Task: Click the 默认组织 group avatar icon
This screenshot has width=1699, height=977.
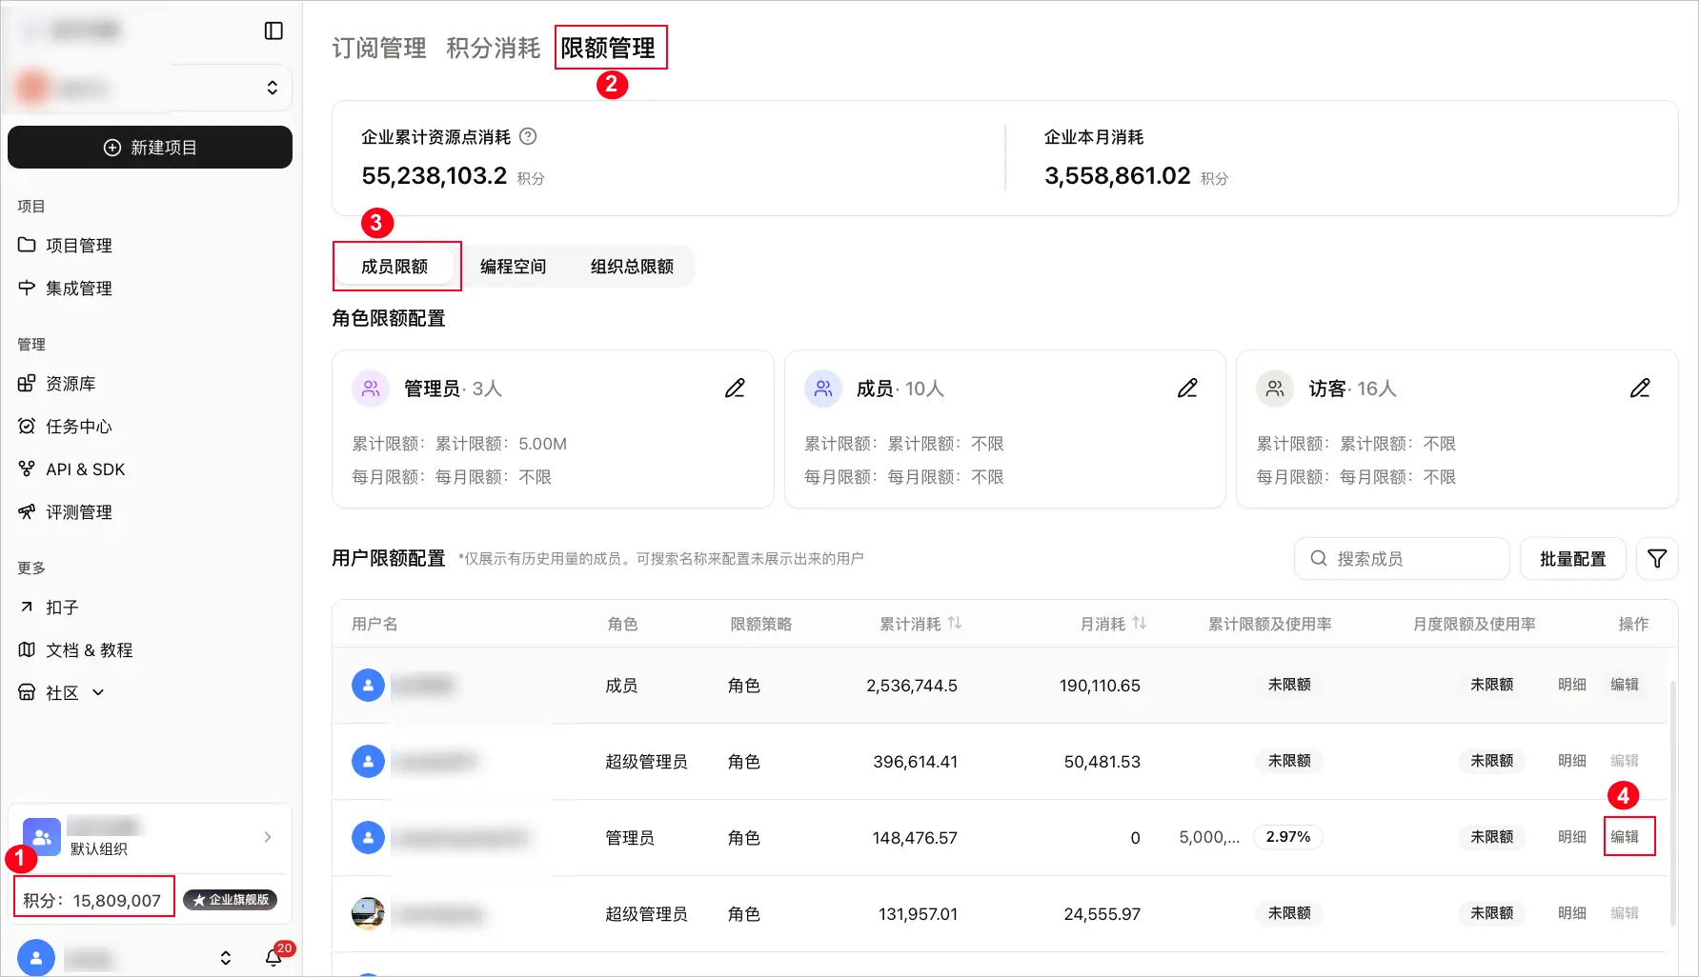Action: click(x=42, y=837)
